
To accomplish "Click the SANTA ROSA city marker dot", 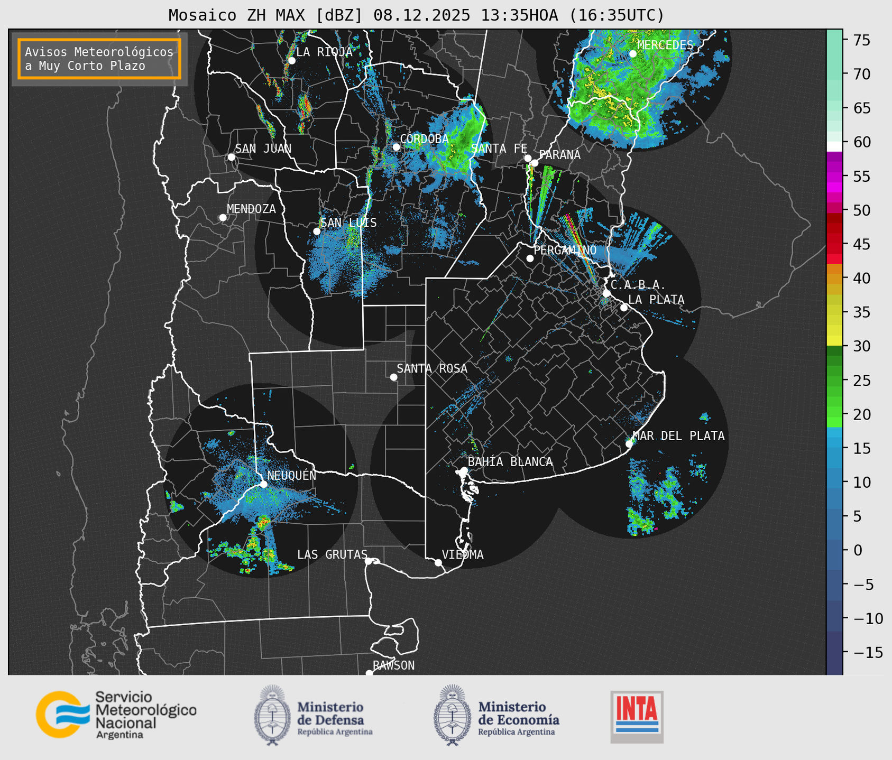I will tap(393, 377).
